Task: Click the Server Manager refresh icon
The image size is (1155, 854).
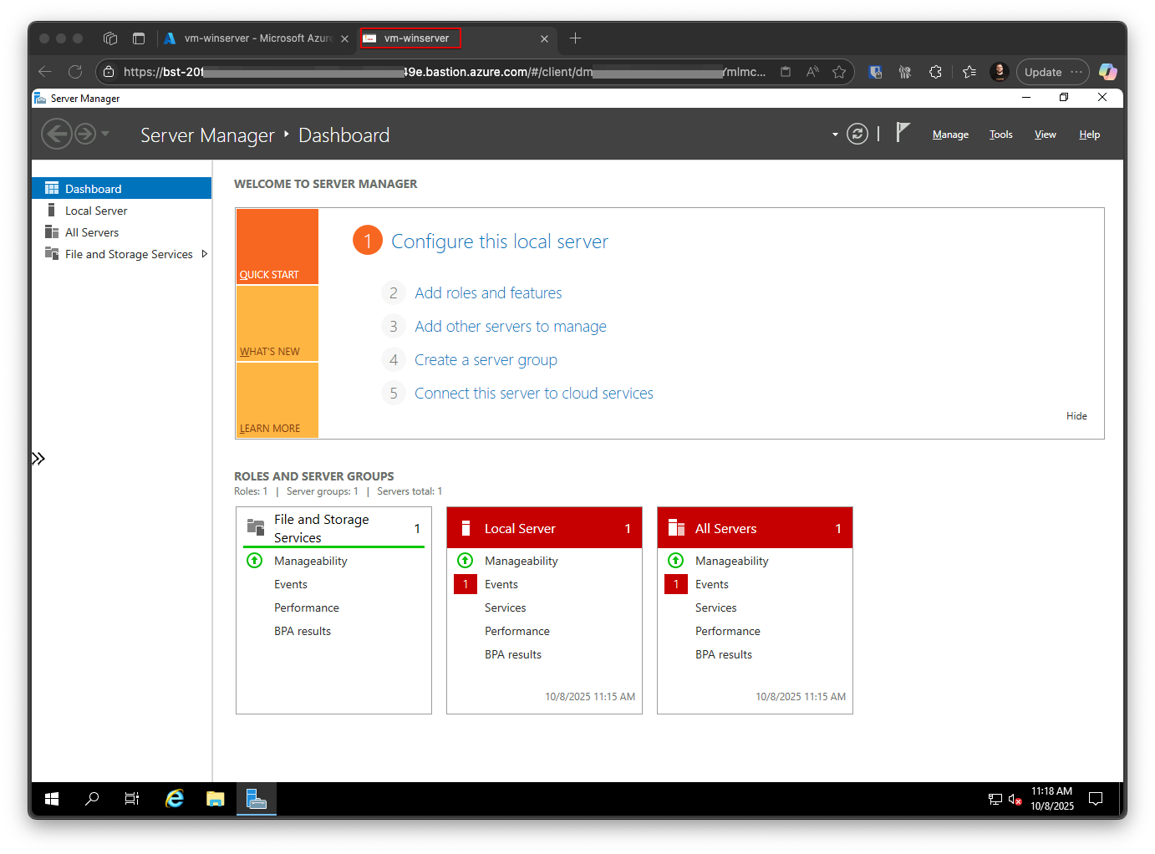Action: pyautogui.click(x=857, y=134)
